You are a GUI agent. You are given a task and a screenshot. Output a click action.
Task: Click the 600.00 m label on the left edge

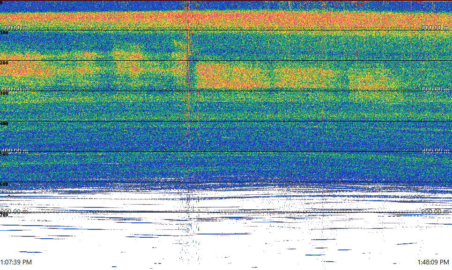point(14,89)
